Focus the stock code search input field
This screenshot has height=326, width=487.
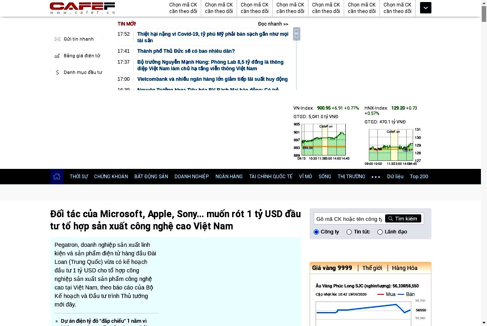point(349,219)
